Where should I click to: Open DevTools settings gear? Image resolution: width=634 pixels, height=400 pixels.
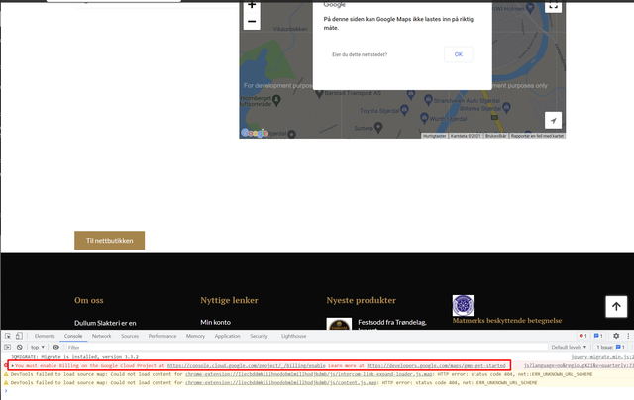(616, 336)
